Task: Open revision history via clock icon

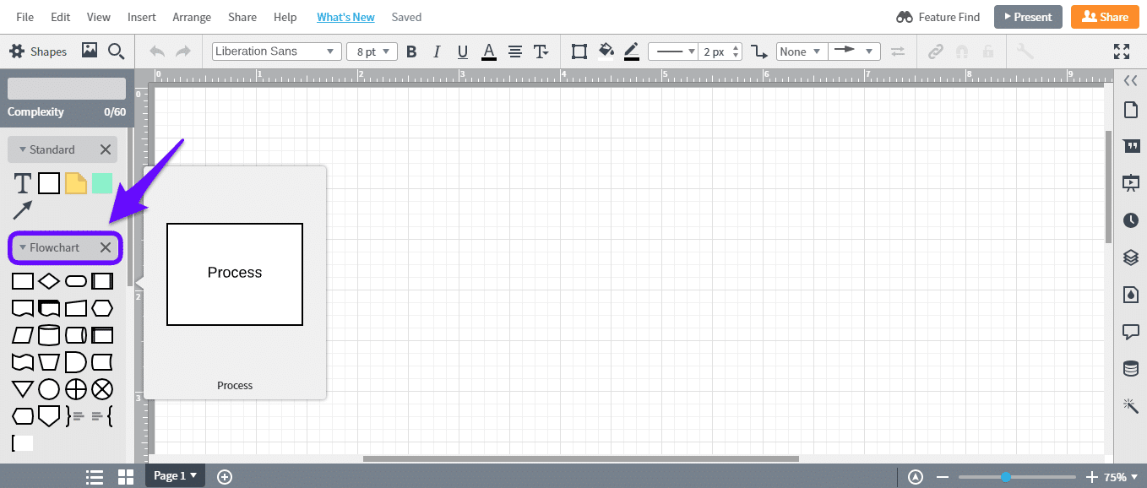Action: click(x=1131, y=220)
